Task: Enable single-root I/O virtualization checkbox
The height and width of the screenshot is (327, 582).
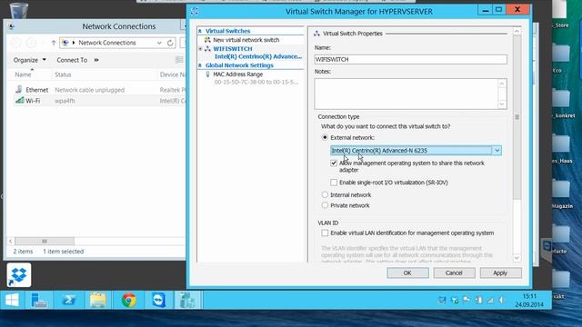Action: 334,183
